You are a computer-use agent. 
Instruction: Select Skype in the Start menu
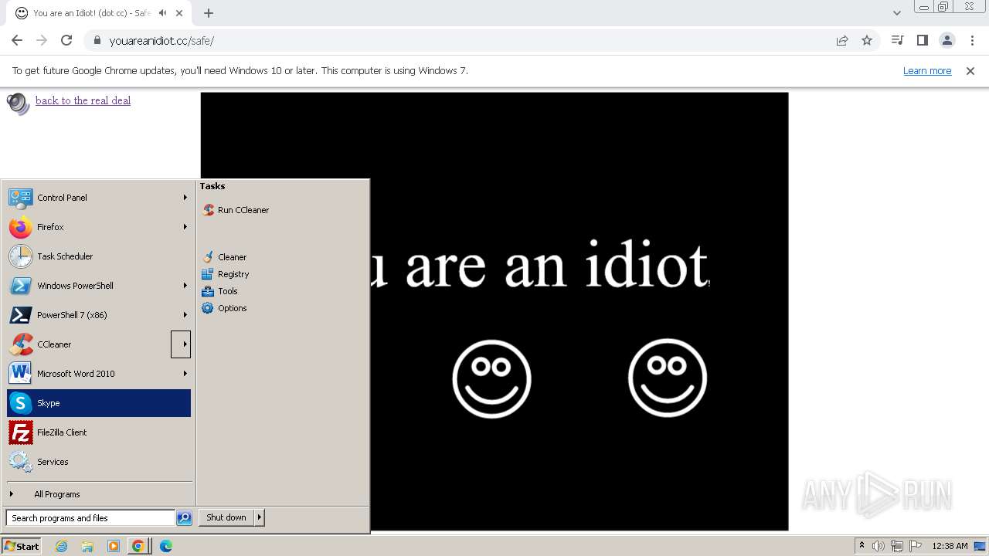coord(99,403)
